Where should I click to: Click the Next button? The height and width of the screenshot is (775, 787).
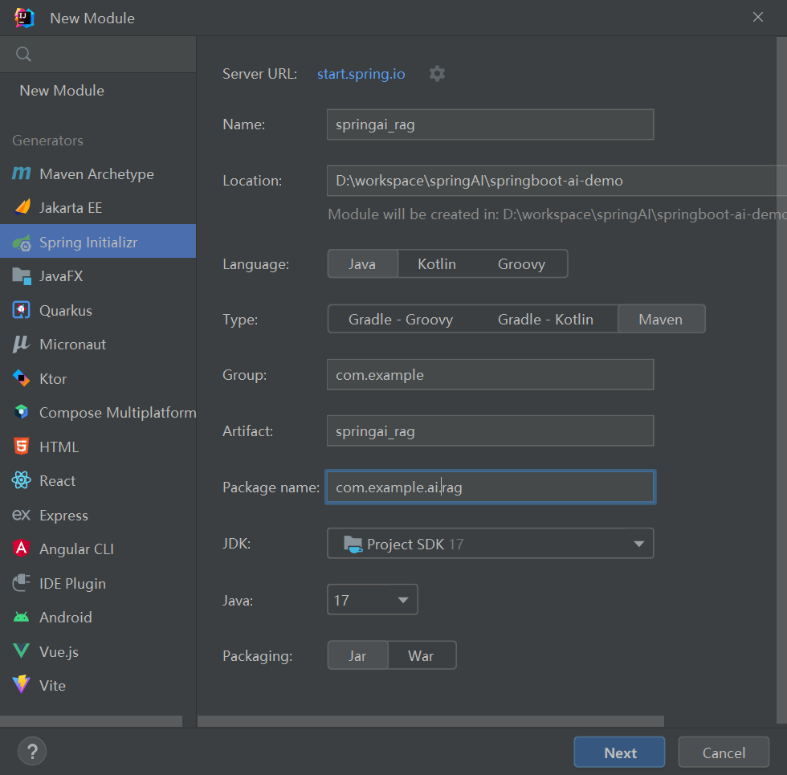click(x=619, y=753)
